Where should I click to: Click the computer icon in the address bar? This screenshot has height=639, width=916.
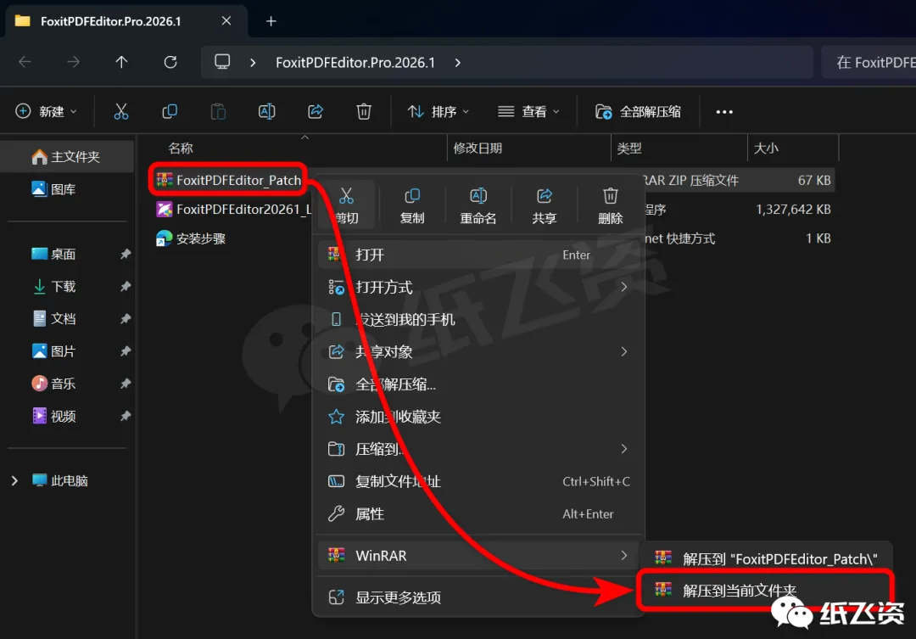(x=222, y=62)
